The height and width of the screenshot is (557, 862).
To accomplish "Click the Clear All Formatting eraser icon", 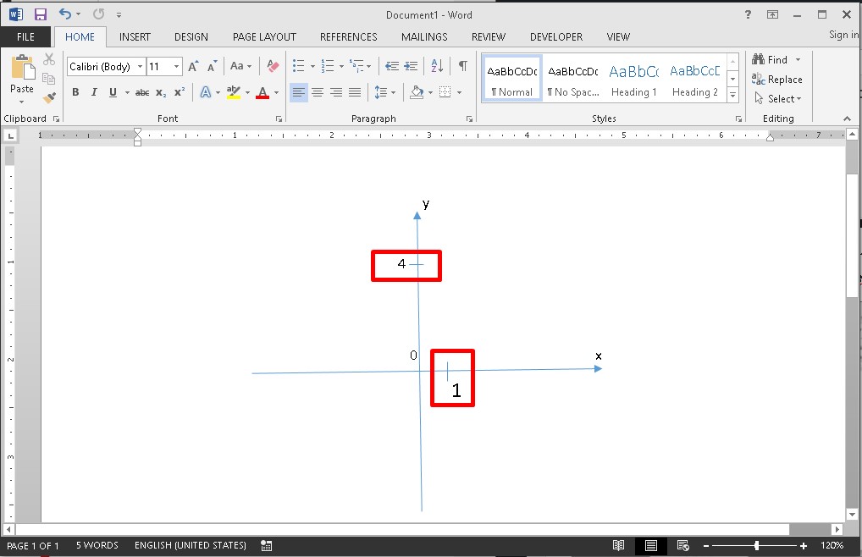I will [x=272, y=66].
